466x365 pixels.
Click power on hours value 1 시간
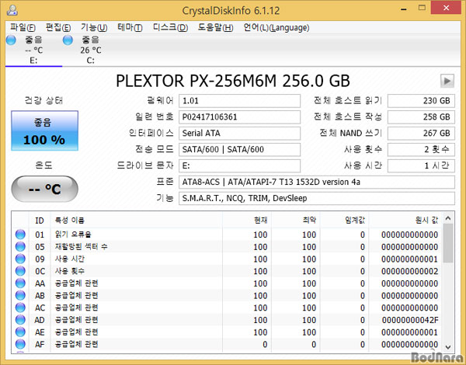coord(421,165)
